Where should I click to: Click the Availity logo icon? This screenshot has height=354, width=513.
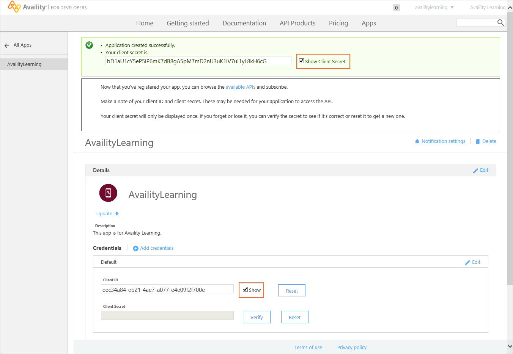14,6
